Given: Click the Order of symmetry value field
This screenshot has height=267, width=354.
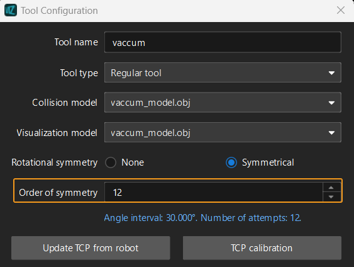Looking at the screenshot, I should (x=214, y=192).
